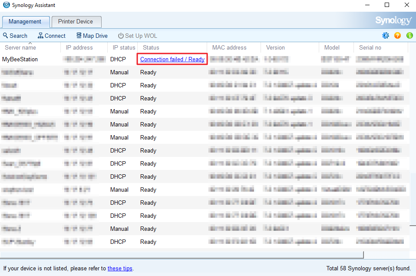Image resolution: width=416 pixels, height=276 pixels.
Task: Sort by the IP status column header
Action: coord(122,47)
